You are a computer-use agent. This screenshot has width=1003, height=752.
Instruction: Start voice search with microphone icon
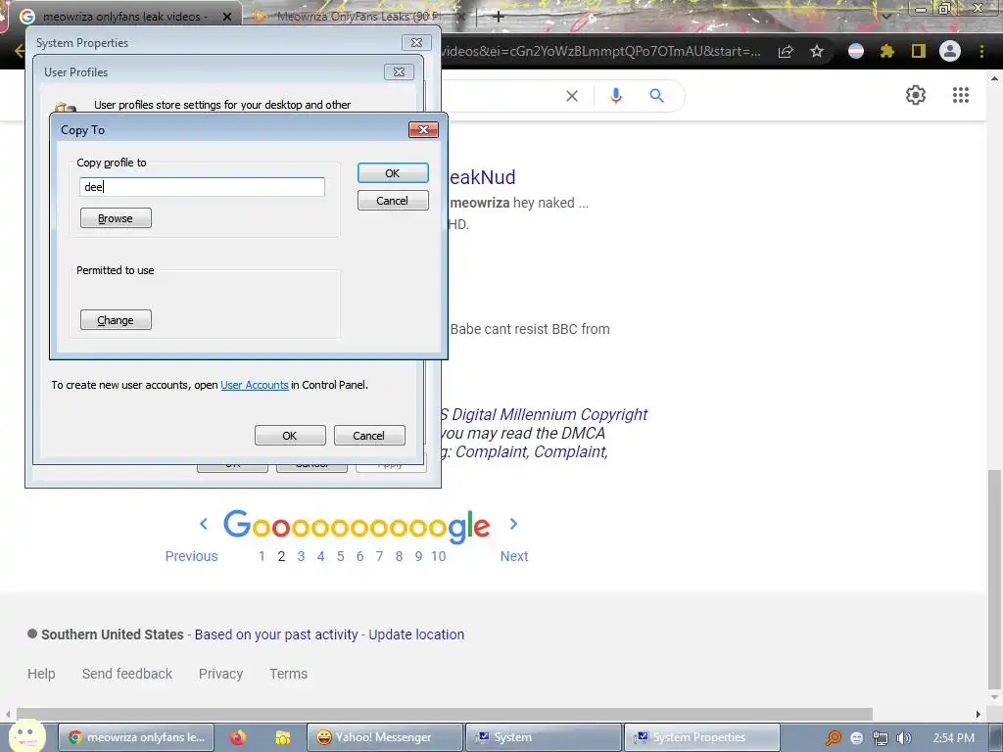[x=616, y=96]
